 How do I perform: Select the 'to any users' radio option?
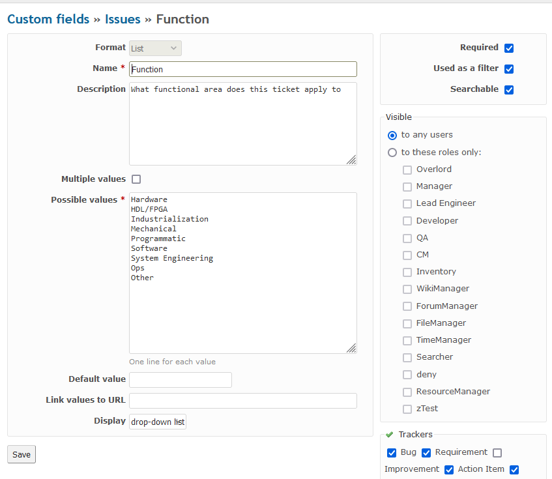click(392, 135)
